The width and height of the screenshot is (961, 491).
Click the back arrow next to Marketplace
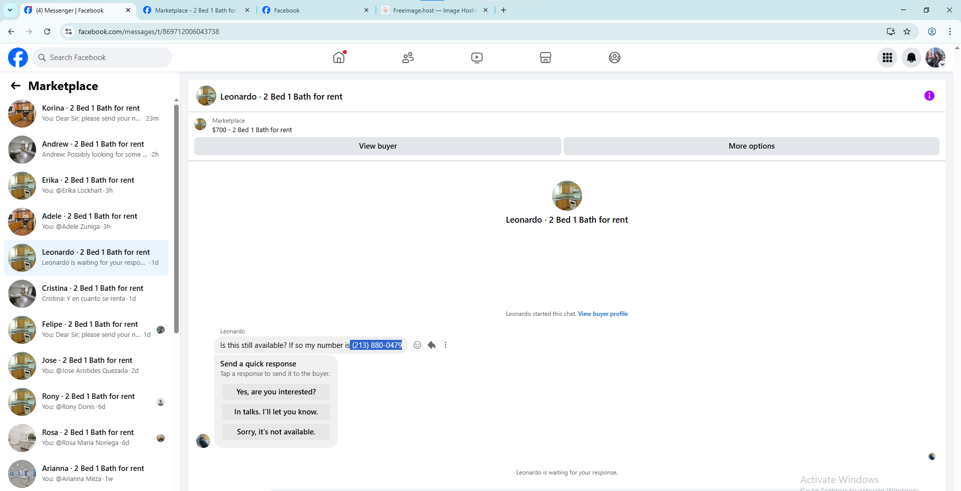16,86
